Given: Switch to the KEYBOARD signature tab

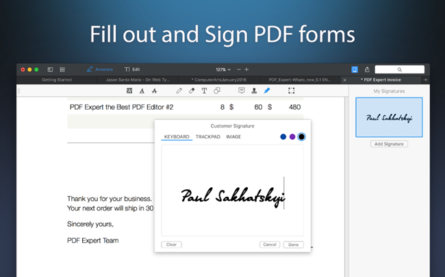Looking at the screenshot, I should point(177,136).
